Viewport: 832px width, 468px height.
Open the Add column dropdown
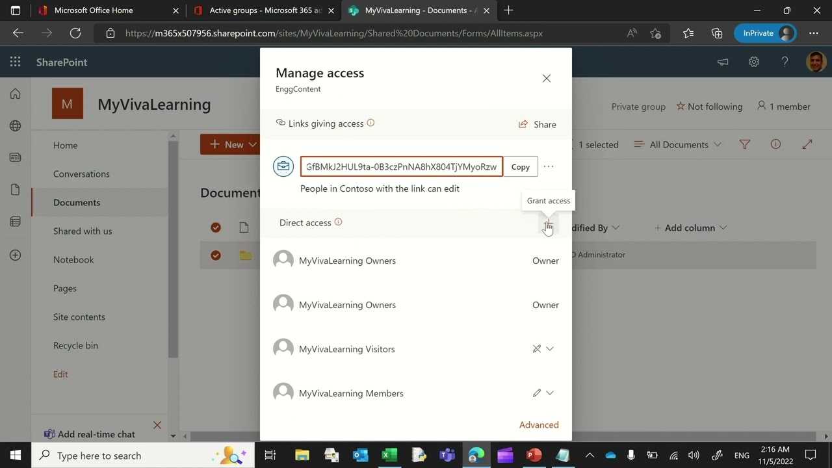[691, 227]
